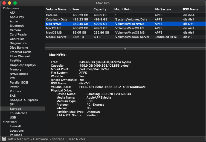This screenshot has height=142, width=206.
Task: Click the computer icon in path bar
Action: click(x=4, y=139)
